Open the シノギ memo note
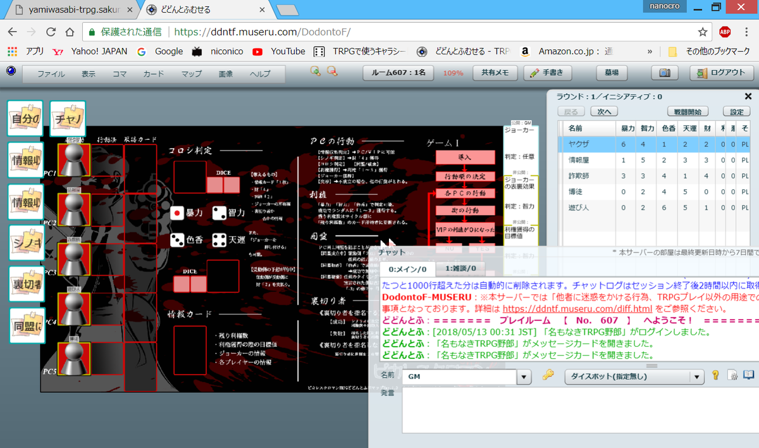The image size is (759, 448). 25,242
